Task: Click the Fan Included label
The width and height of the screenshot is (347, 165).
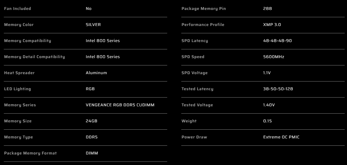Action: pyautogui.click(x=18, y=8)
